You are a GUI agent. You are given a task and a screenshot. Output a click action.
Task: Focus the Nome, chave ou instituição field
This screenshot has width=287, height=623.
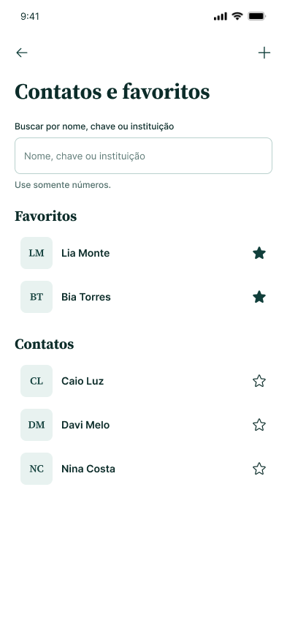click(143, 156)
